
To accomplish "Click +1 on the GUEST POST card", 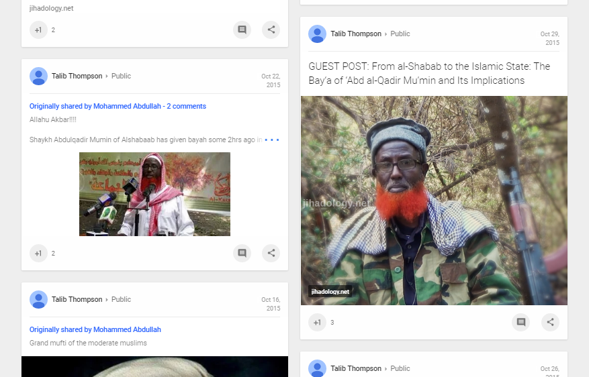I will [x=318, y=322].
